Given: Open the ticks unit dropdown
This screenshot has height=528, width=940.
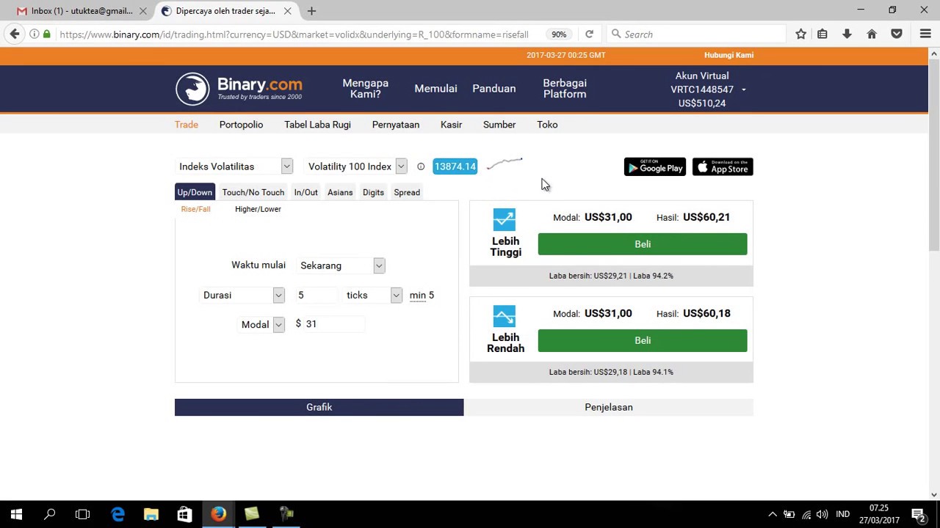Looking at the screenshot, I should (x=373, y=295).
